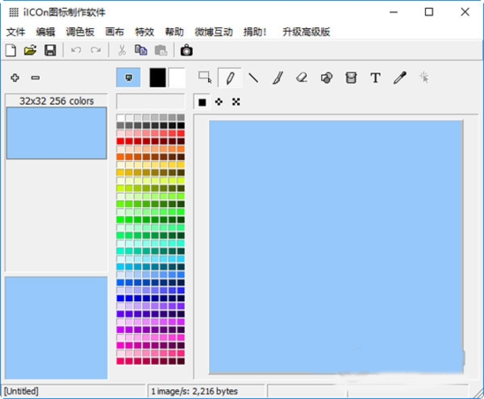The height and width of the screenshot is (399, 484).
Task: Select the 32x32 256 colors image thumbnail
Action: point(56,133)
